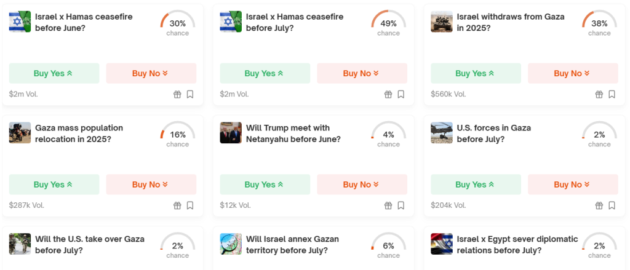Click gift icon on Israel withdraws from Gaza card
The width and height of the screenshot is (630, 270).
(x=599, y=95)
